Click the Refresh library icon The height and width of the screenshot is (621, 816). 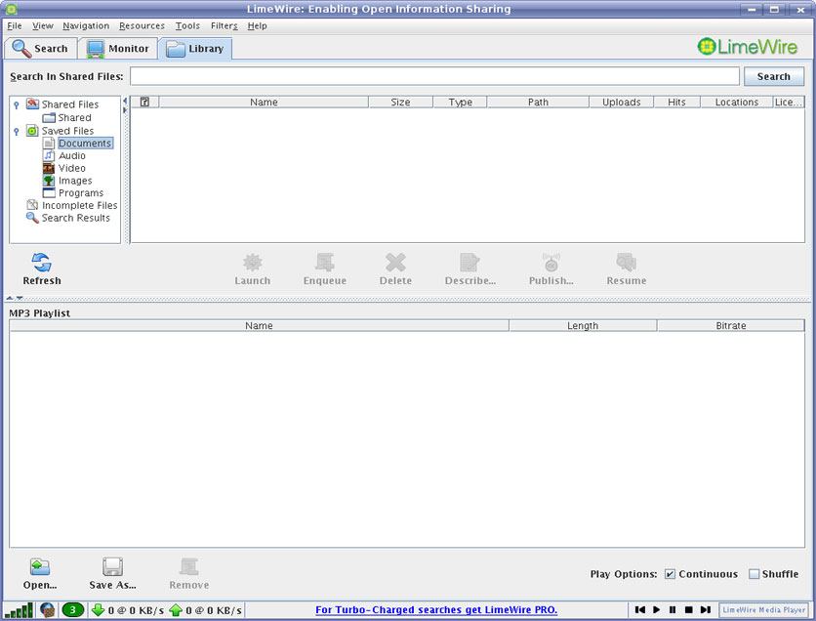42,263
